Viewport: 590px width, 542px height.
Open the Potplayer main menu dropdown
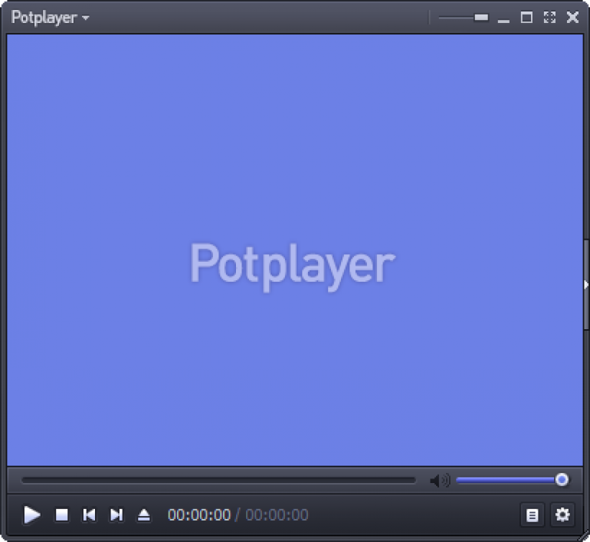50,18
